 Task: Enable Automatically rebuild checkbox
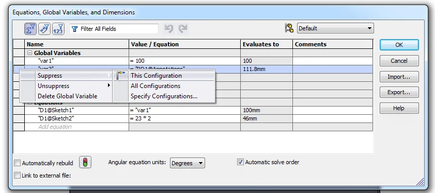coord(18,163)
